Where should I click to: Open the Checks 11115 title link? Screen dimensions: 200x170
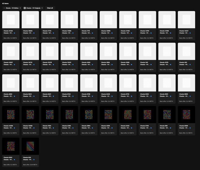47,31
